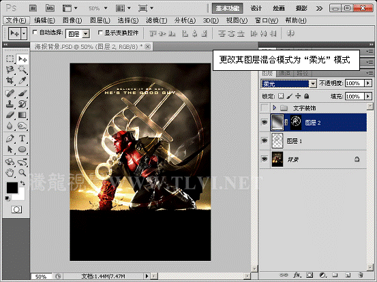Select the Crop tool
This screenshot has width=377, height=282.
click(10, 80)
